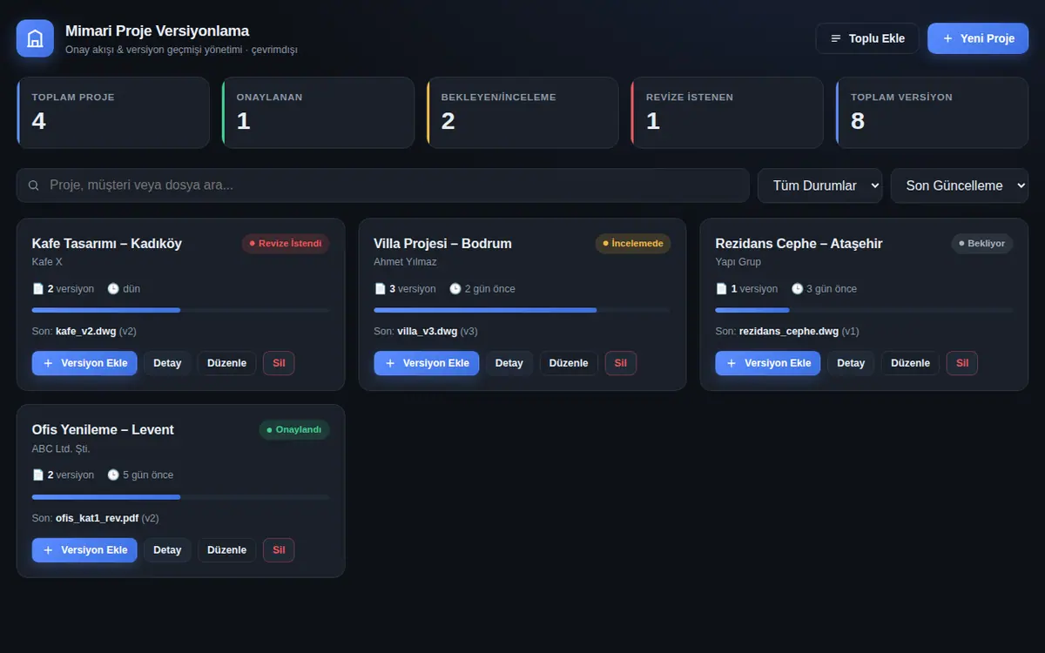Open the Tüm Durumlar status filter dropdown
The image size is (1045, 653).
coord(819,185)
